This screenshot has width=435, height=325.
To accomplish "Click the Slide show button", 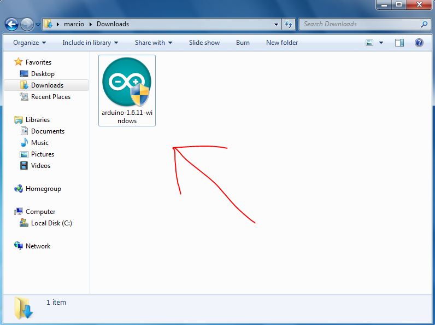I will [x=204, y=43].
